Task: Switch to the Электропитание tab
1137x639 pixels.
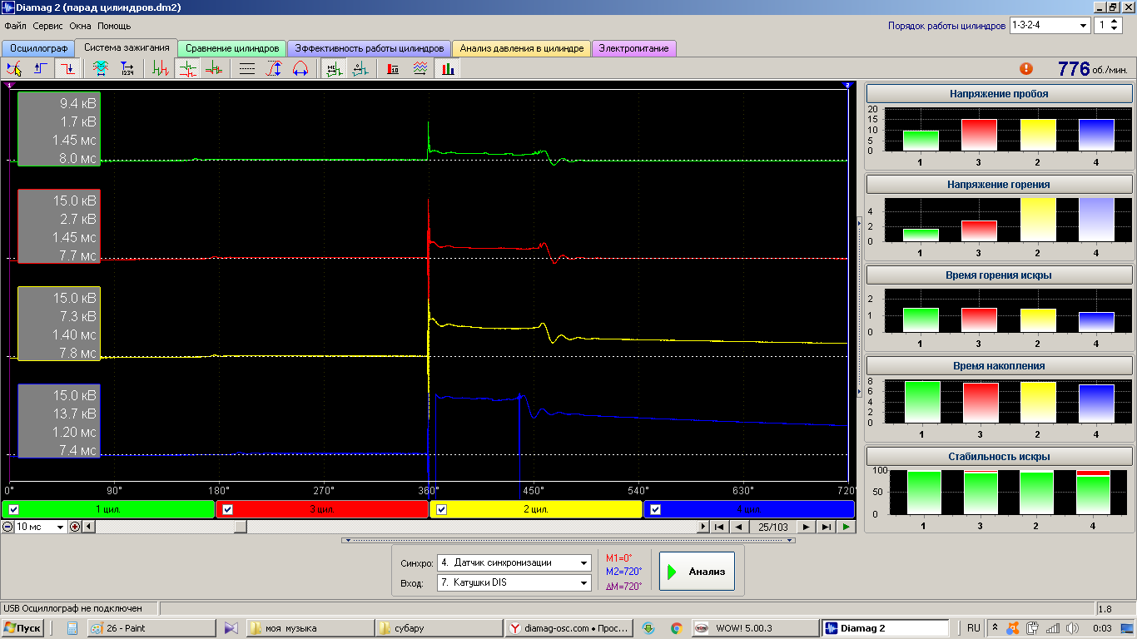Action: 633,48
